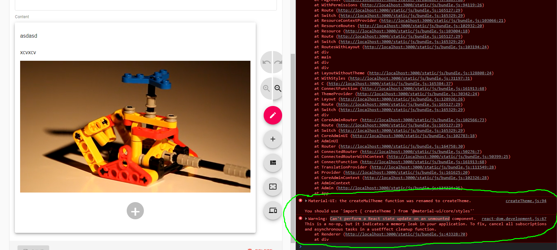Click the "You should use import { createTheme }" message
This screenshot has height=250, width=557.
(x=389, y=211)
